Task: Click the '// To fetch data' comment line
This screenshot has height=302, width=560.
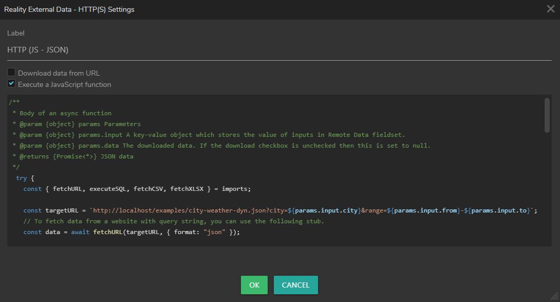Action: coord(174,221)
